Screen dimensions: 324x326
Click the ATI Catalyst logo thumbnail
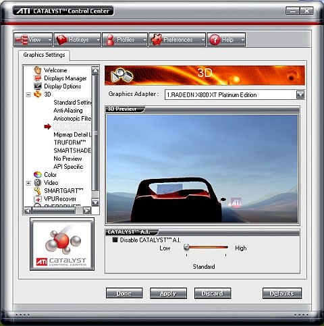coord(62,244)
